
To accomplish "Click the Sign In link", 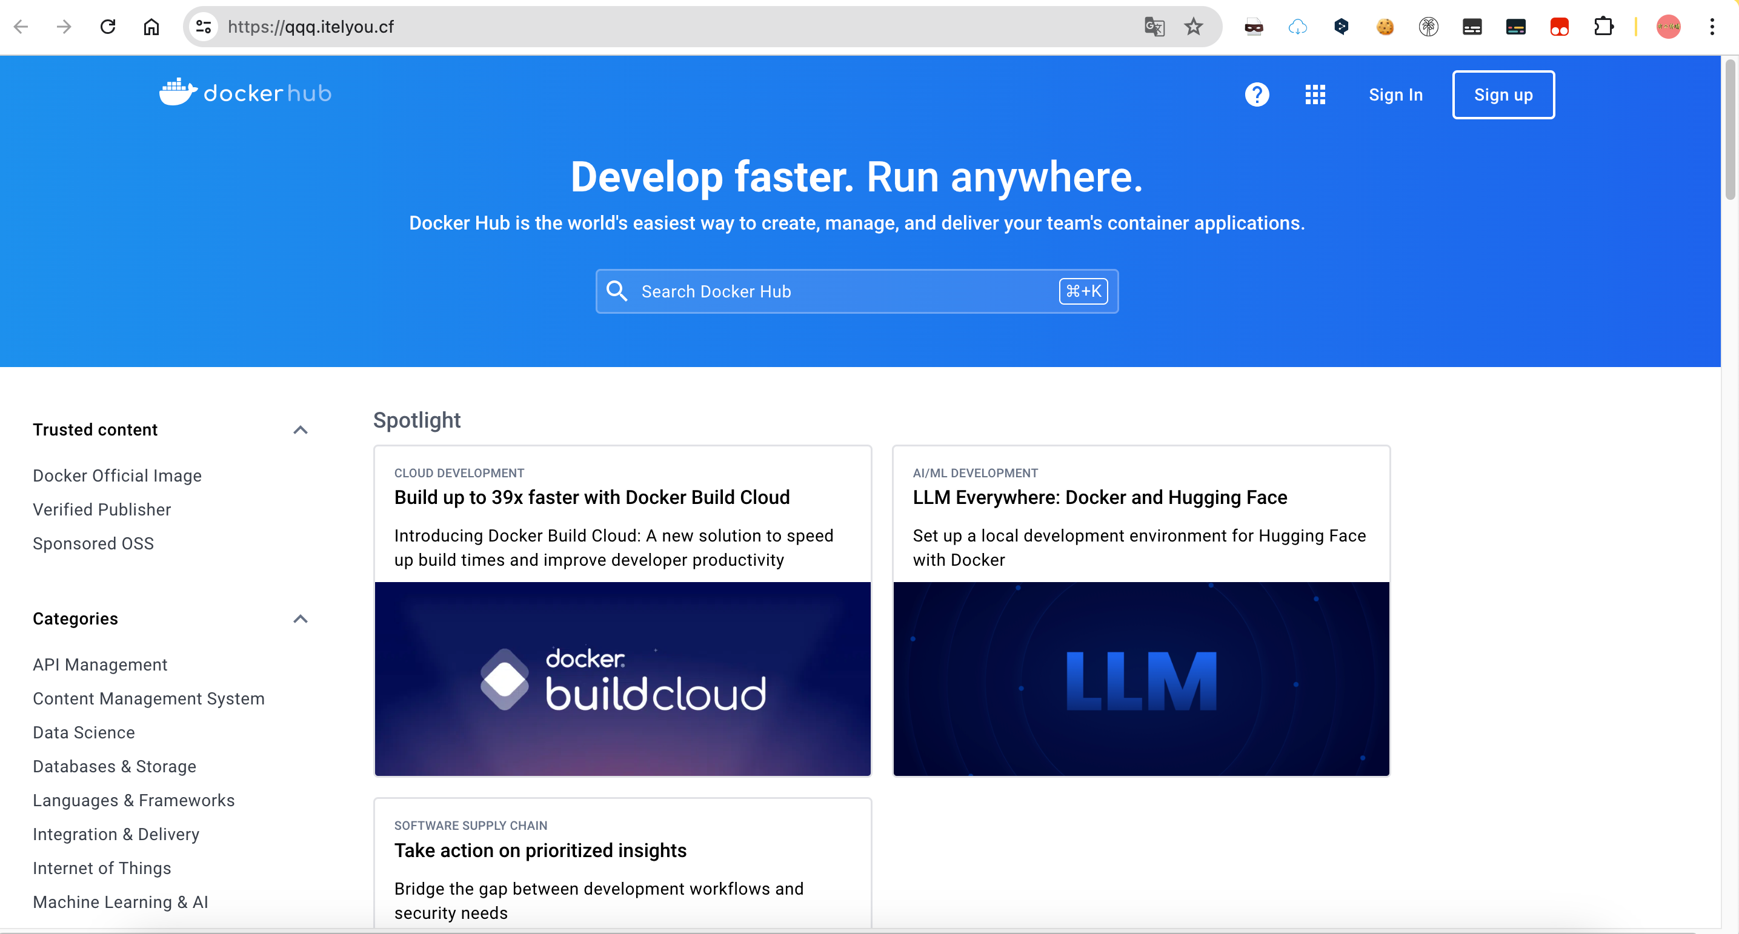I will coord(1395,94).
